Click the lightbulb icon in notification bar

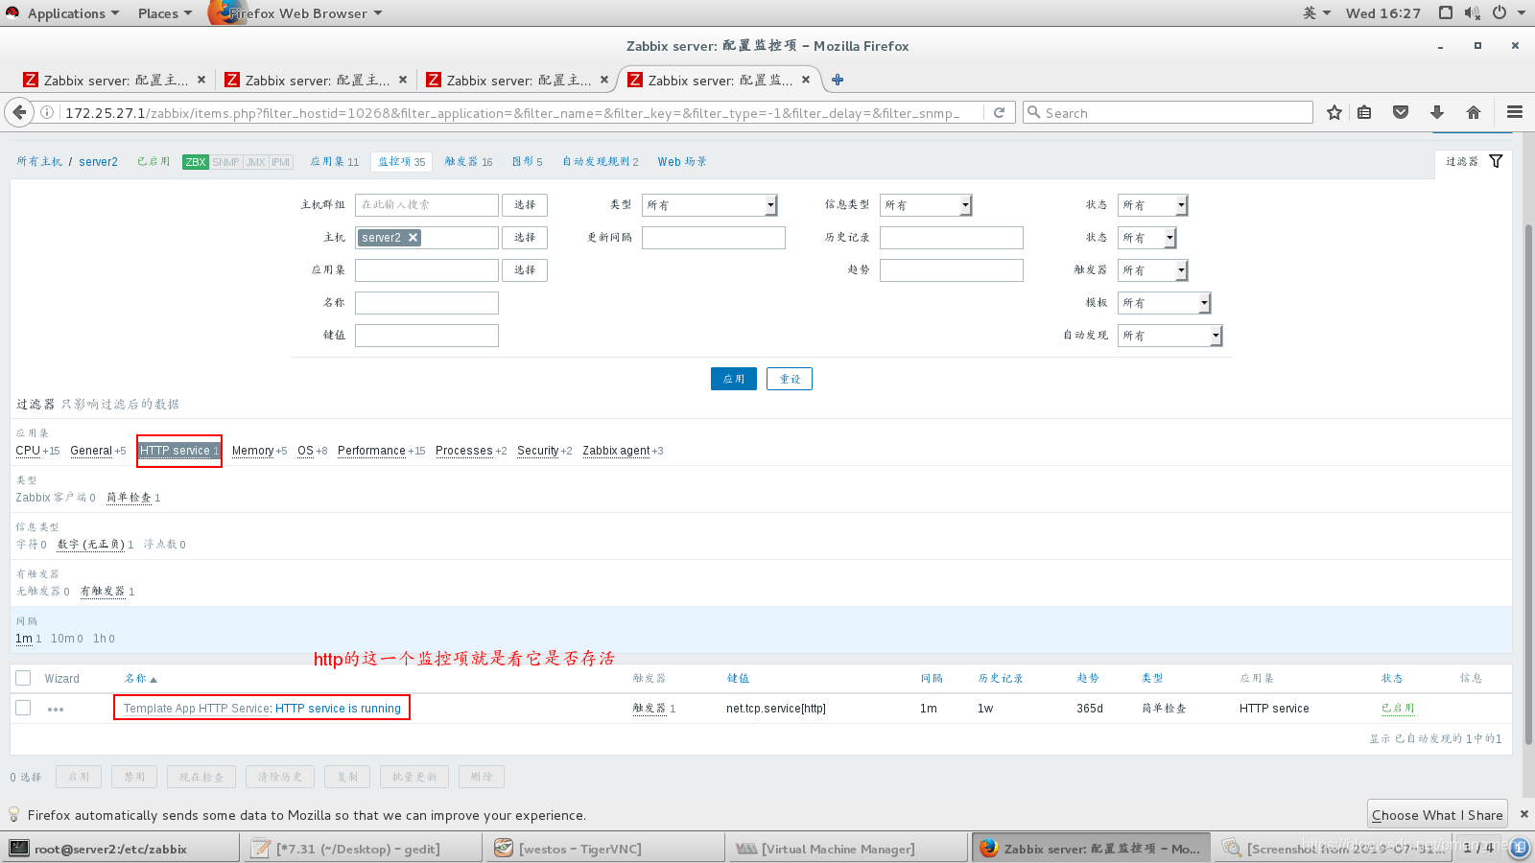(14, 814)
